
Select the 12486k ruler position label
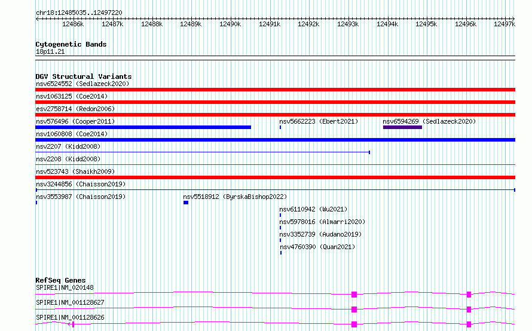(73, 24)
